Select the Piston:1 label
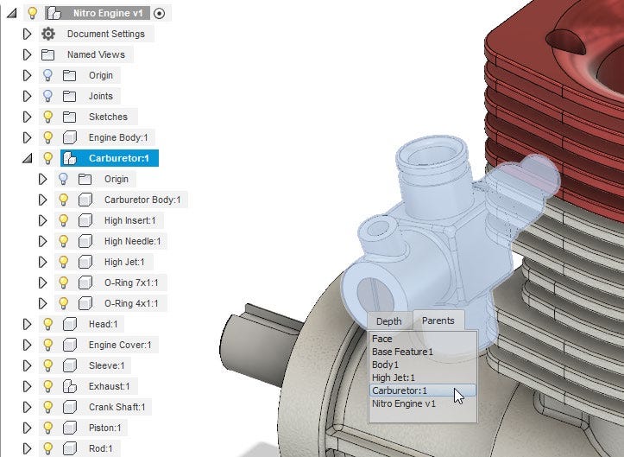 click(105, 428)
